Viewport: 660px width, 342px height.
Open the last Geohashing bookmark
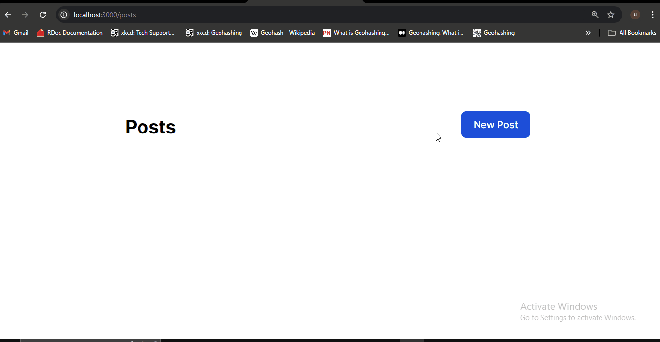pos(494,33)
